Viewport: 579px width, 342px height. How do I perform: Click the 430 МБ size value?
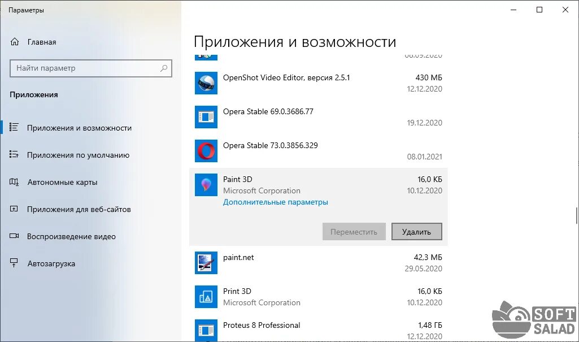(x=429, y=77)
